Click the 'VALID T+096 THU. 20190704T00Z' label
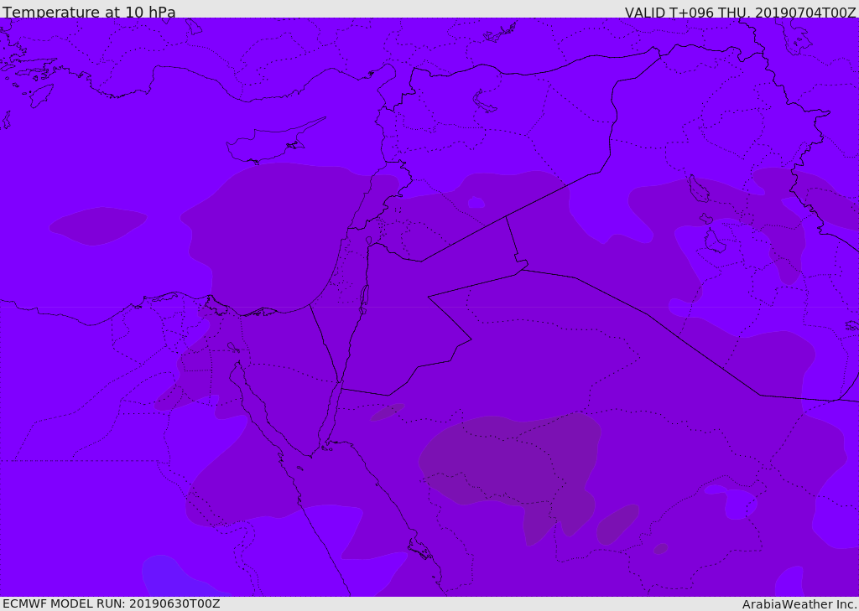 point(741,13)
